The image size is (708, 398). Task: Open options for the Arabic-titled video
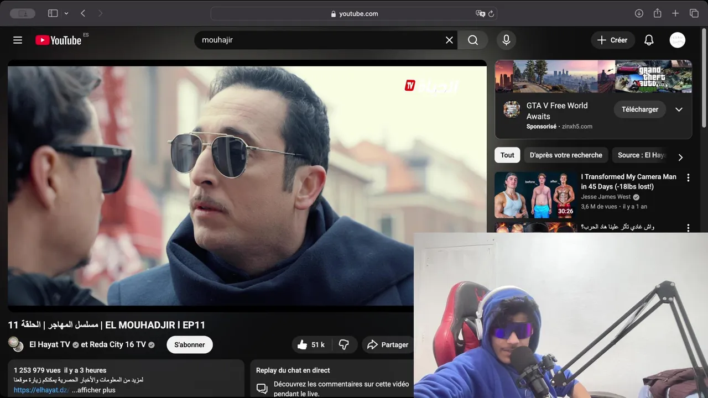[x=688, y=228]
